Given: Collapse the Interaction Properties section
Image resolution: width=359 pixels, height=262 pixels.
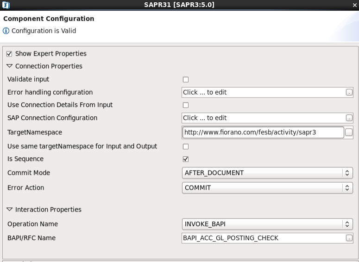Looking at the screenshot, I should point(9,209).
